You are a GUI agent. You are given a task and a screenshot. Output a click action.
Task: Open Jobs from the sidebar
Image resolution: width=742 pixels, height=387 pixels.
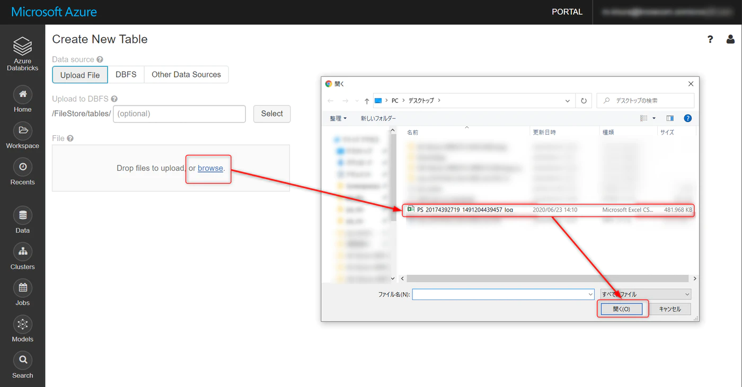[x=22, y=293]
